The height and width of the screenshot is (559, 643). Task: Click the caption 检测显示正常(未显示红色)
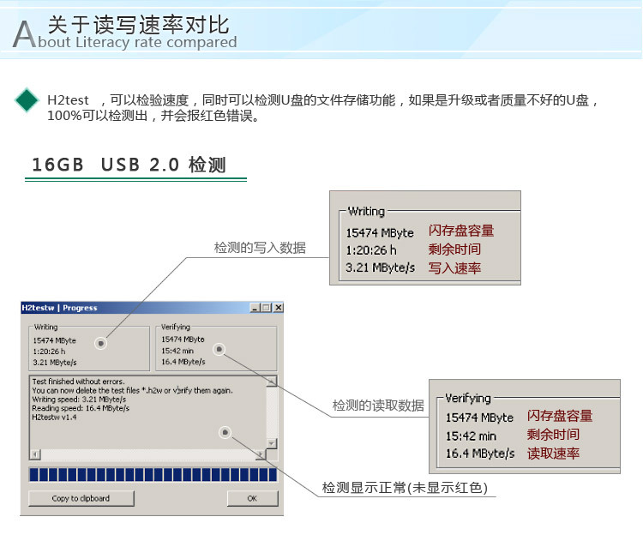click(x=405, y=488)
